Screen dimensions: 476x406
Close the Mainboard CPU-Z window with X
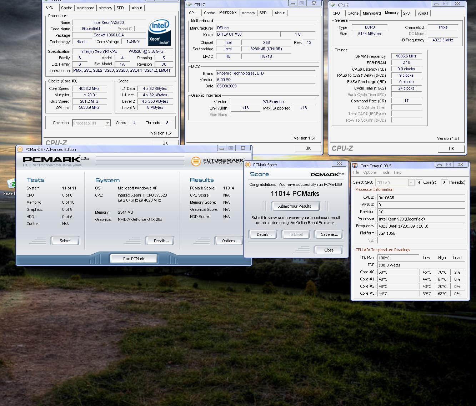pyautogui.click(x=314, y=4)
